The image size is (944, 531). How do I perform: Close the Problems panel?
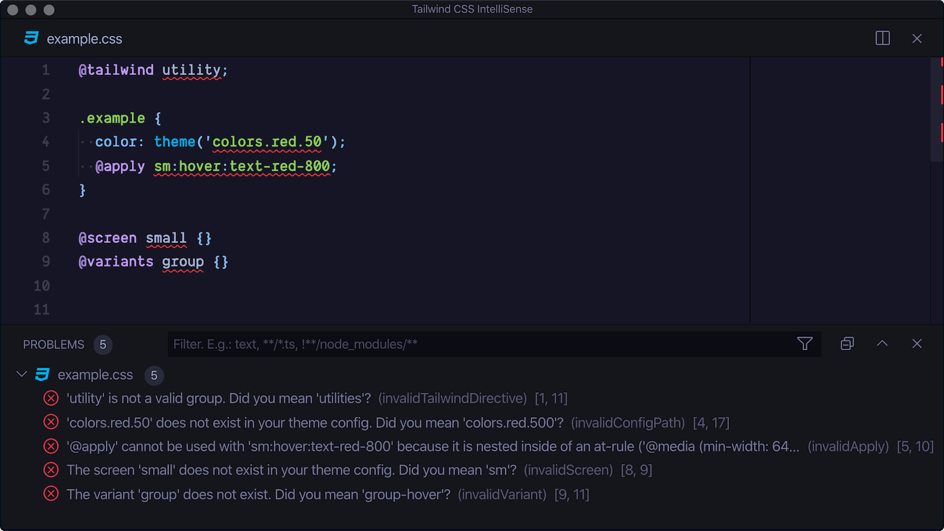(917, 343)
